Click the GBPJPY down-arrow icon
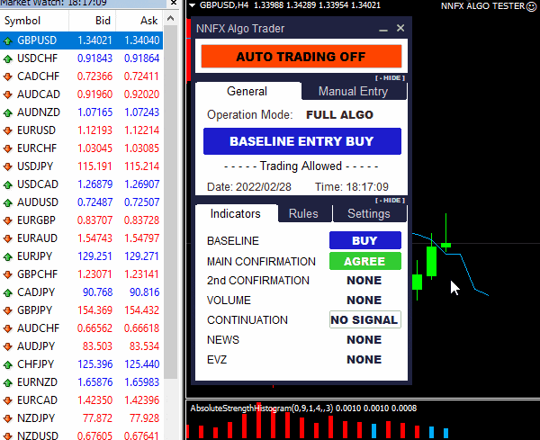540x440 pixels. [7, 310]
